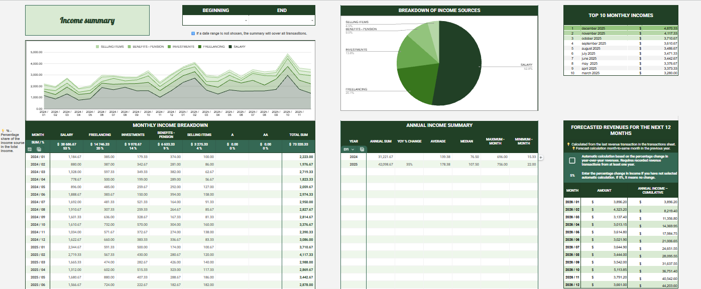Click the lightbulb icon beside percentage share note
This screenshot has width=701, height=289.
tap(4, 130)
